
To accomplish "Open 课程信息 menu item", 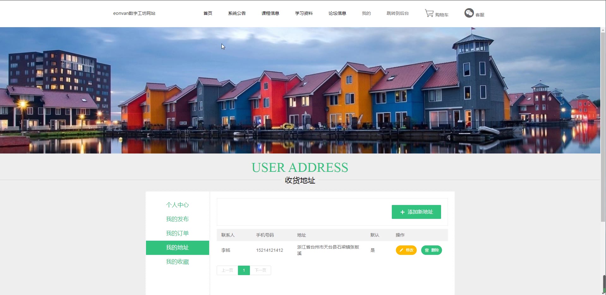I will point(270,13).
